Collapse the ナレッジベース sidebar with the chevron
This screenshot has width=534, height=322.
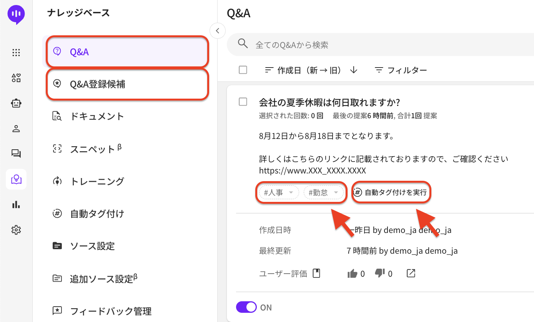click(x=218, y=31)
